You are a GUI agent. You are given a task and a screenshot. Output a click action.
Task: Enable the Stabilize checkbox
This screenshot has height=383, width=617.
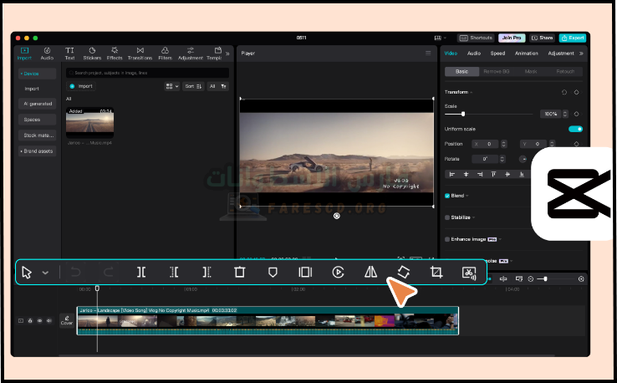tap(447, 217)
